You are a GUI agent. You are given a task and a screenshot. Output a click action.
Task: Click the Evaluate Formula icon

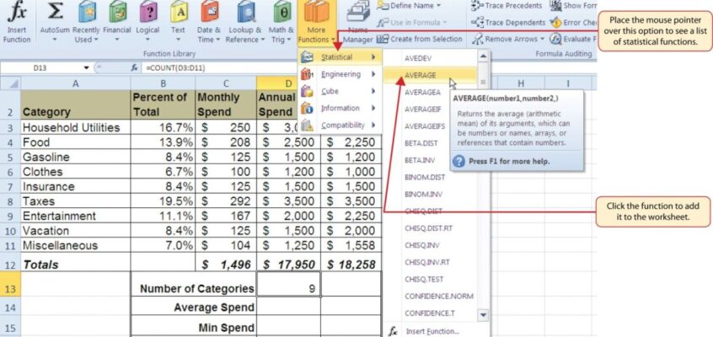(555, 39)
